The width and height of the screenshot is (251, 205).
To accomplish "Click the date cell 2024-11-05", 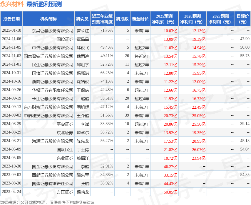I will 11,47.
